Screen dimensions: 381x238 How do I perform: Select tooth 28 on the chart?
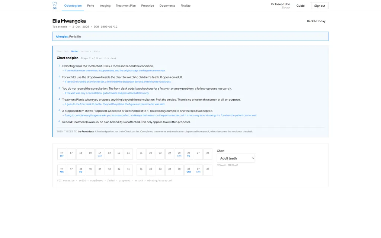[x=208, y=154]
